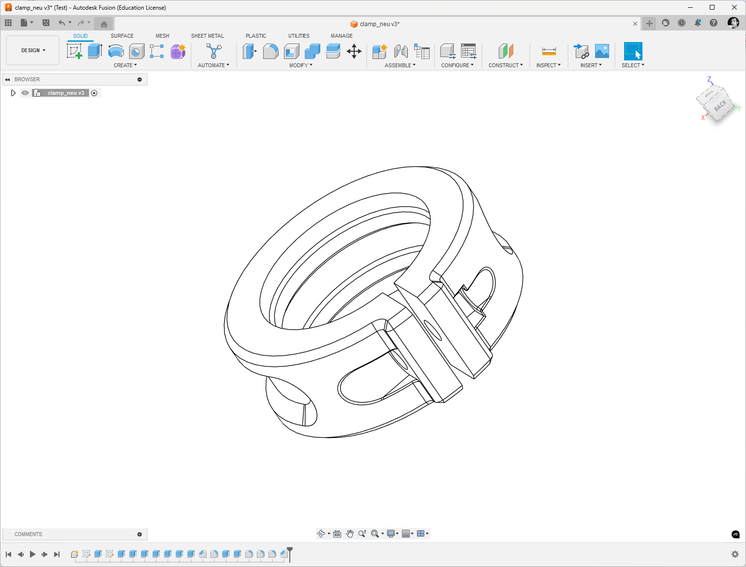Switch to the SHEET METAL tab
The width and height of the screenshot is (746, 567).
coord(208,36)
